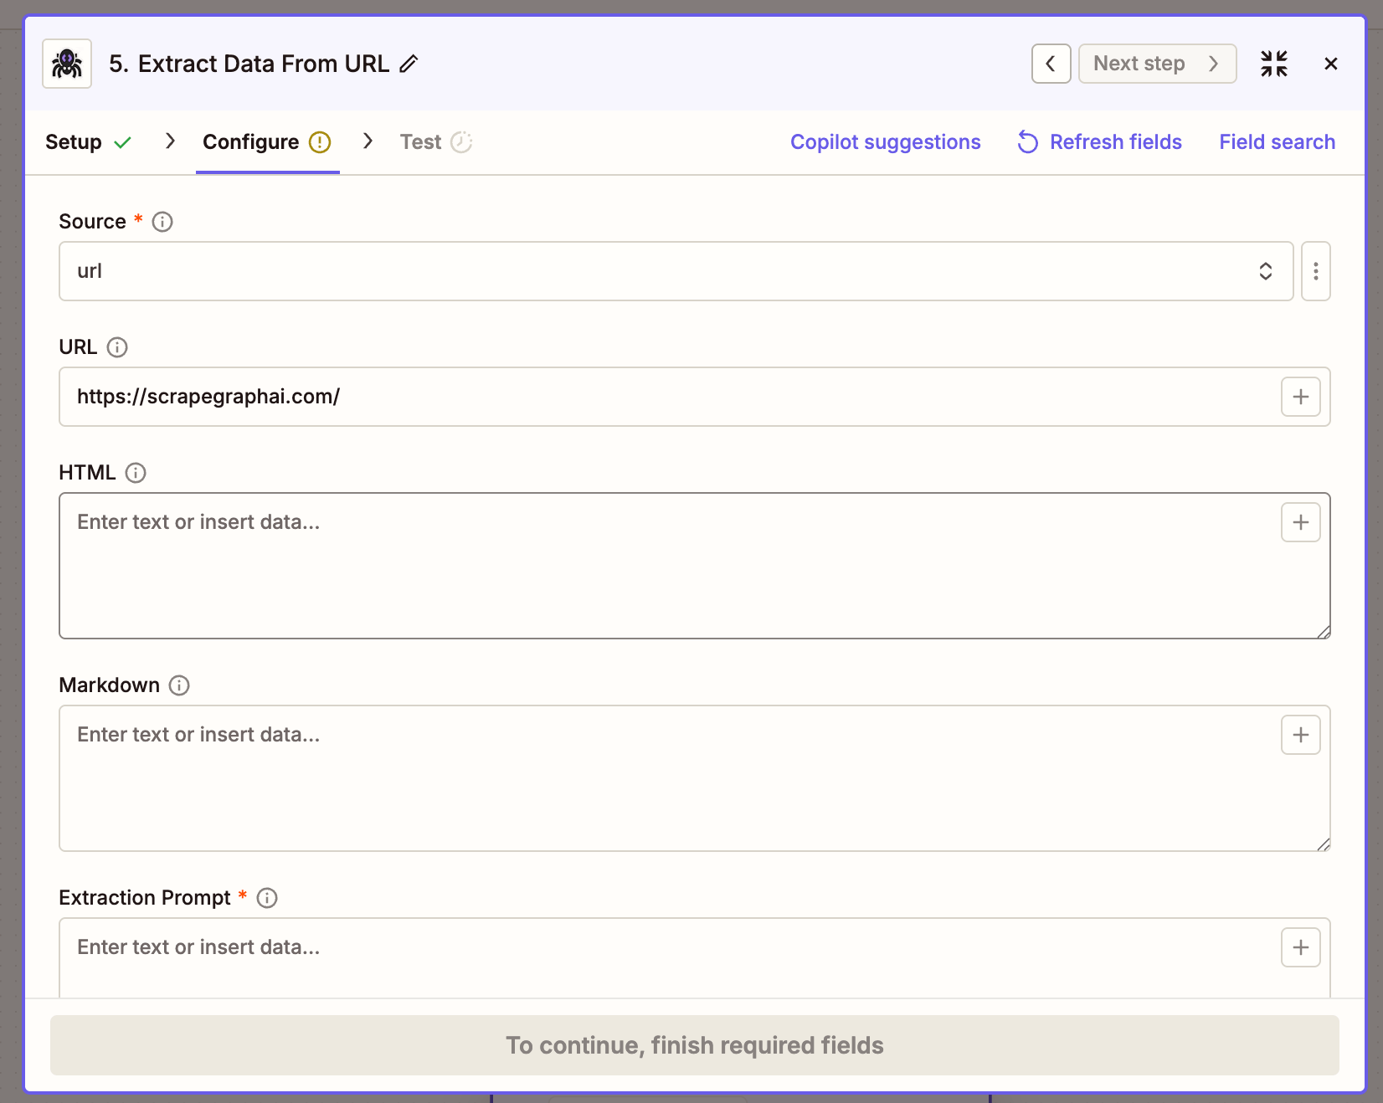Open HTML field info tooltip
Image resolution: width=1383 pixels, height=1103 pixels.
click(136, 473)
